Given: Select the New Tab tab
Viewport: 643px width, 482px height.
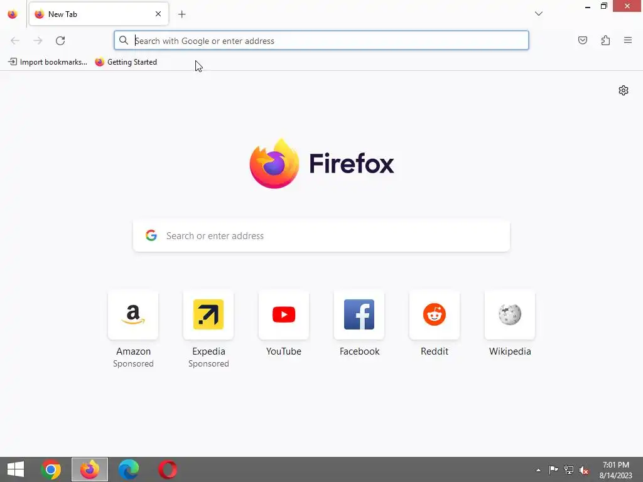Looking at the screenshot, I should [99, 14].
